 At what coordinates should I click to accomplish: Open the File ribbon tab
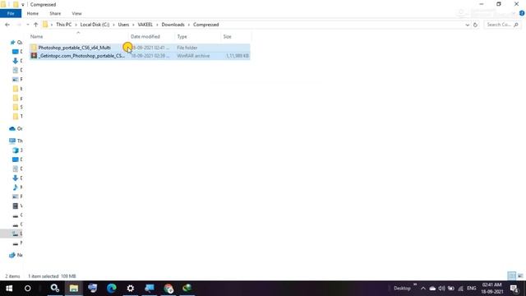[11, 13]
